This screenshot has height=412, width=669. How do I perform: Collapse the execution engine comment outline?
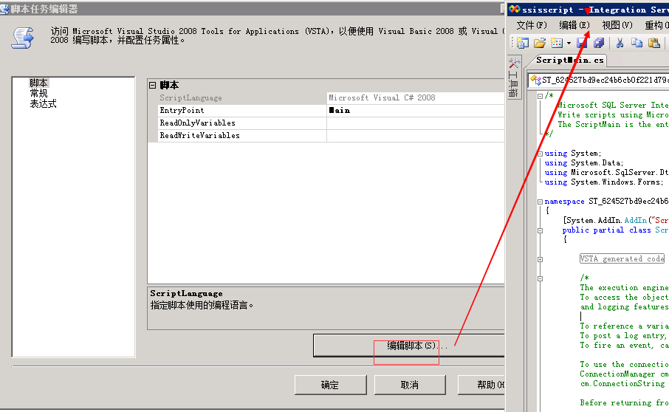coord(540,278)
